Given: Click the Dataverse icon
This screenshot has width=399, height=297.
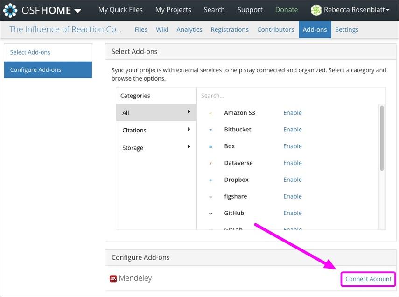Looking at the screenshot, I should 210,164.
